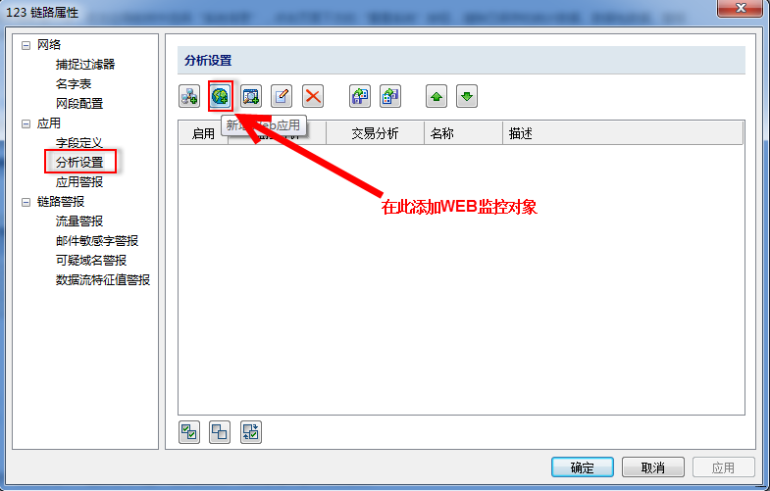Click the red X delete icon
Viewport: 770px width, 491px height.
click(313, 96)
